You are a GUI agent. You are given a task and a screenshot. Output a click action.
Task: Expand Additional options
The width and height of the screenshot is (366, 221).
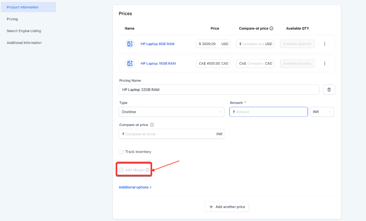135,187
